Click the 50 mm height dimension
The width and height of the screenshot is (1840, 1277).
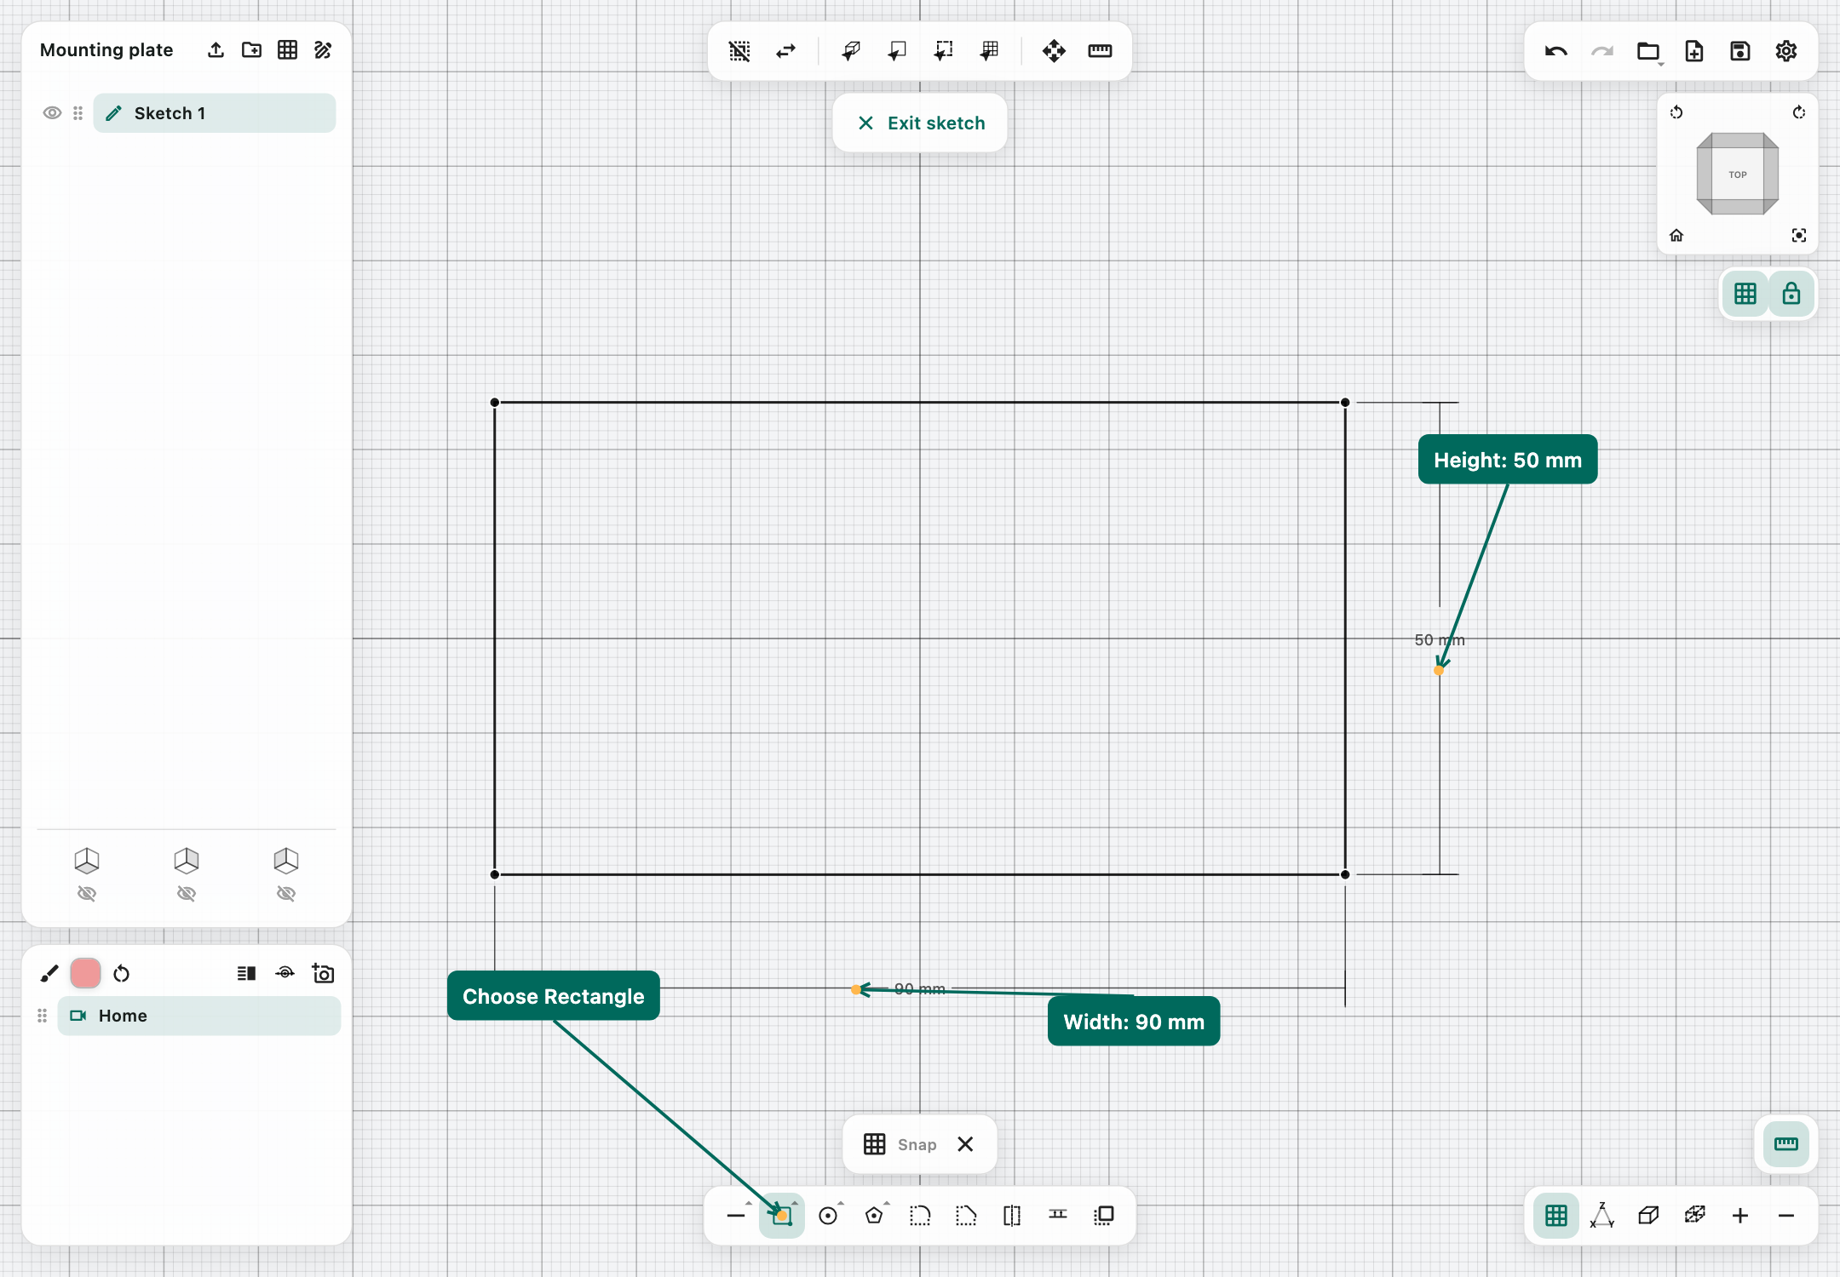(1440, 639)
